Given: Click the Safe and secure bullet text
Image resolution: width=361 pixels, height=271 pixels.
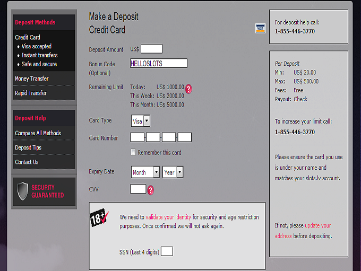Looking at the screenshot, I should coord(39,64).
